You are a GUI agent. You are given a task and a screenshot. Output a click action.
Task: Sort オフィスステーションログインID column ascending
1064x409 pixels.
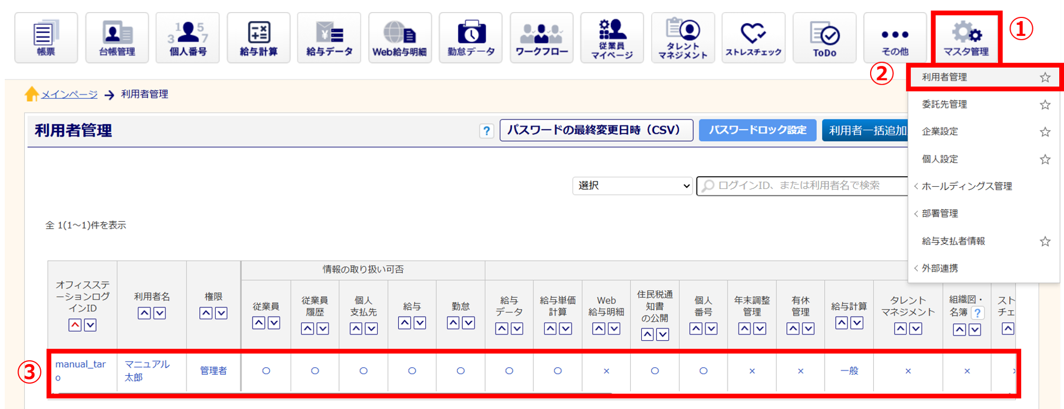pyautogui.click(x=75, y=325)
